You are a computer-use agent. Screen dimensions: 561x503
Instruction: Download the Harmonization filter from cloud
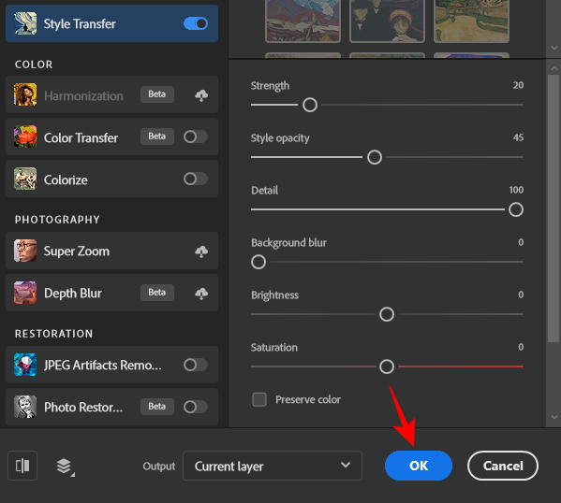coord(201,95)
